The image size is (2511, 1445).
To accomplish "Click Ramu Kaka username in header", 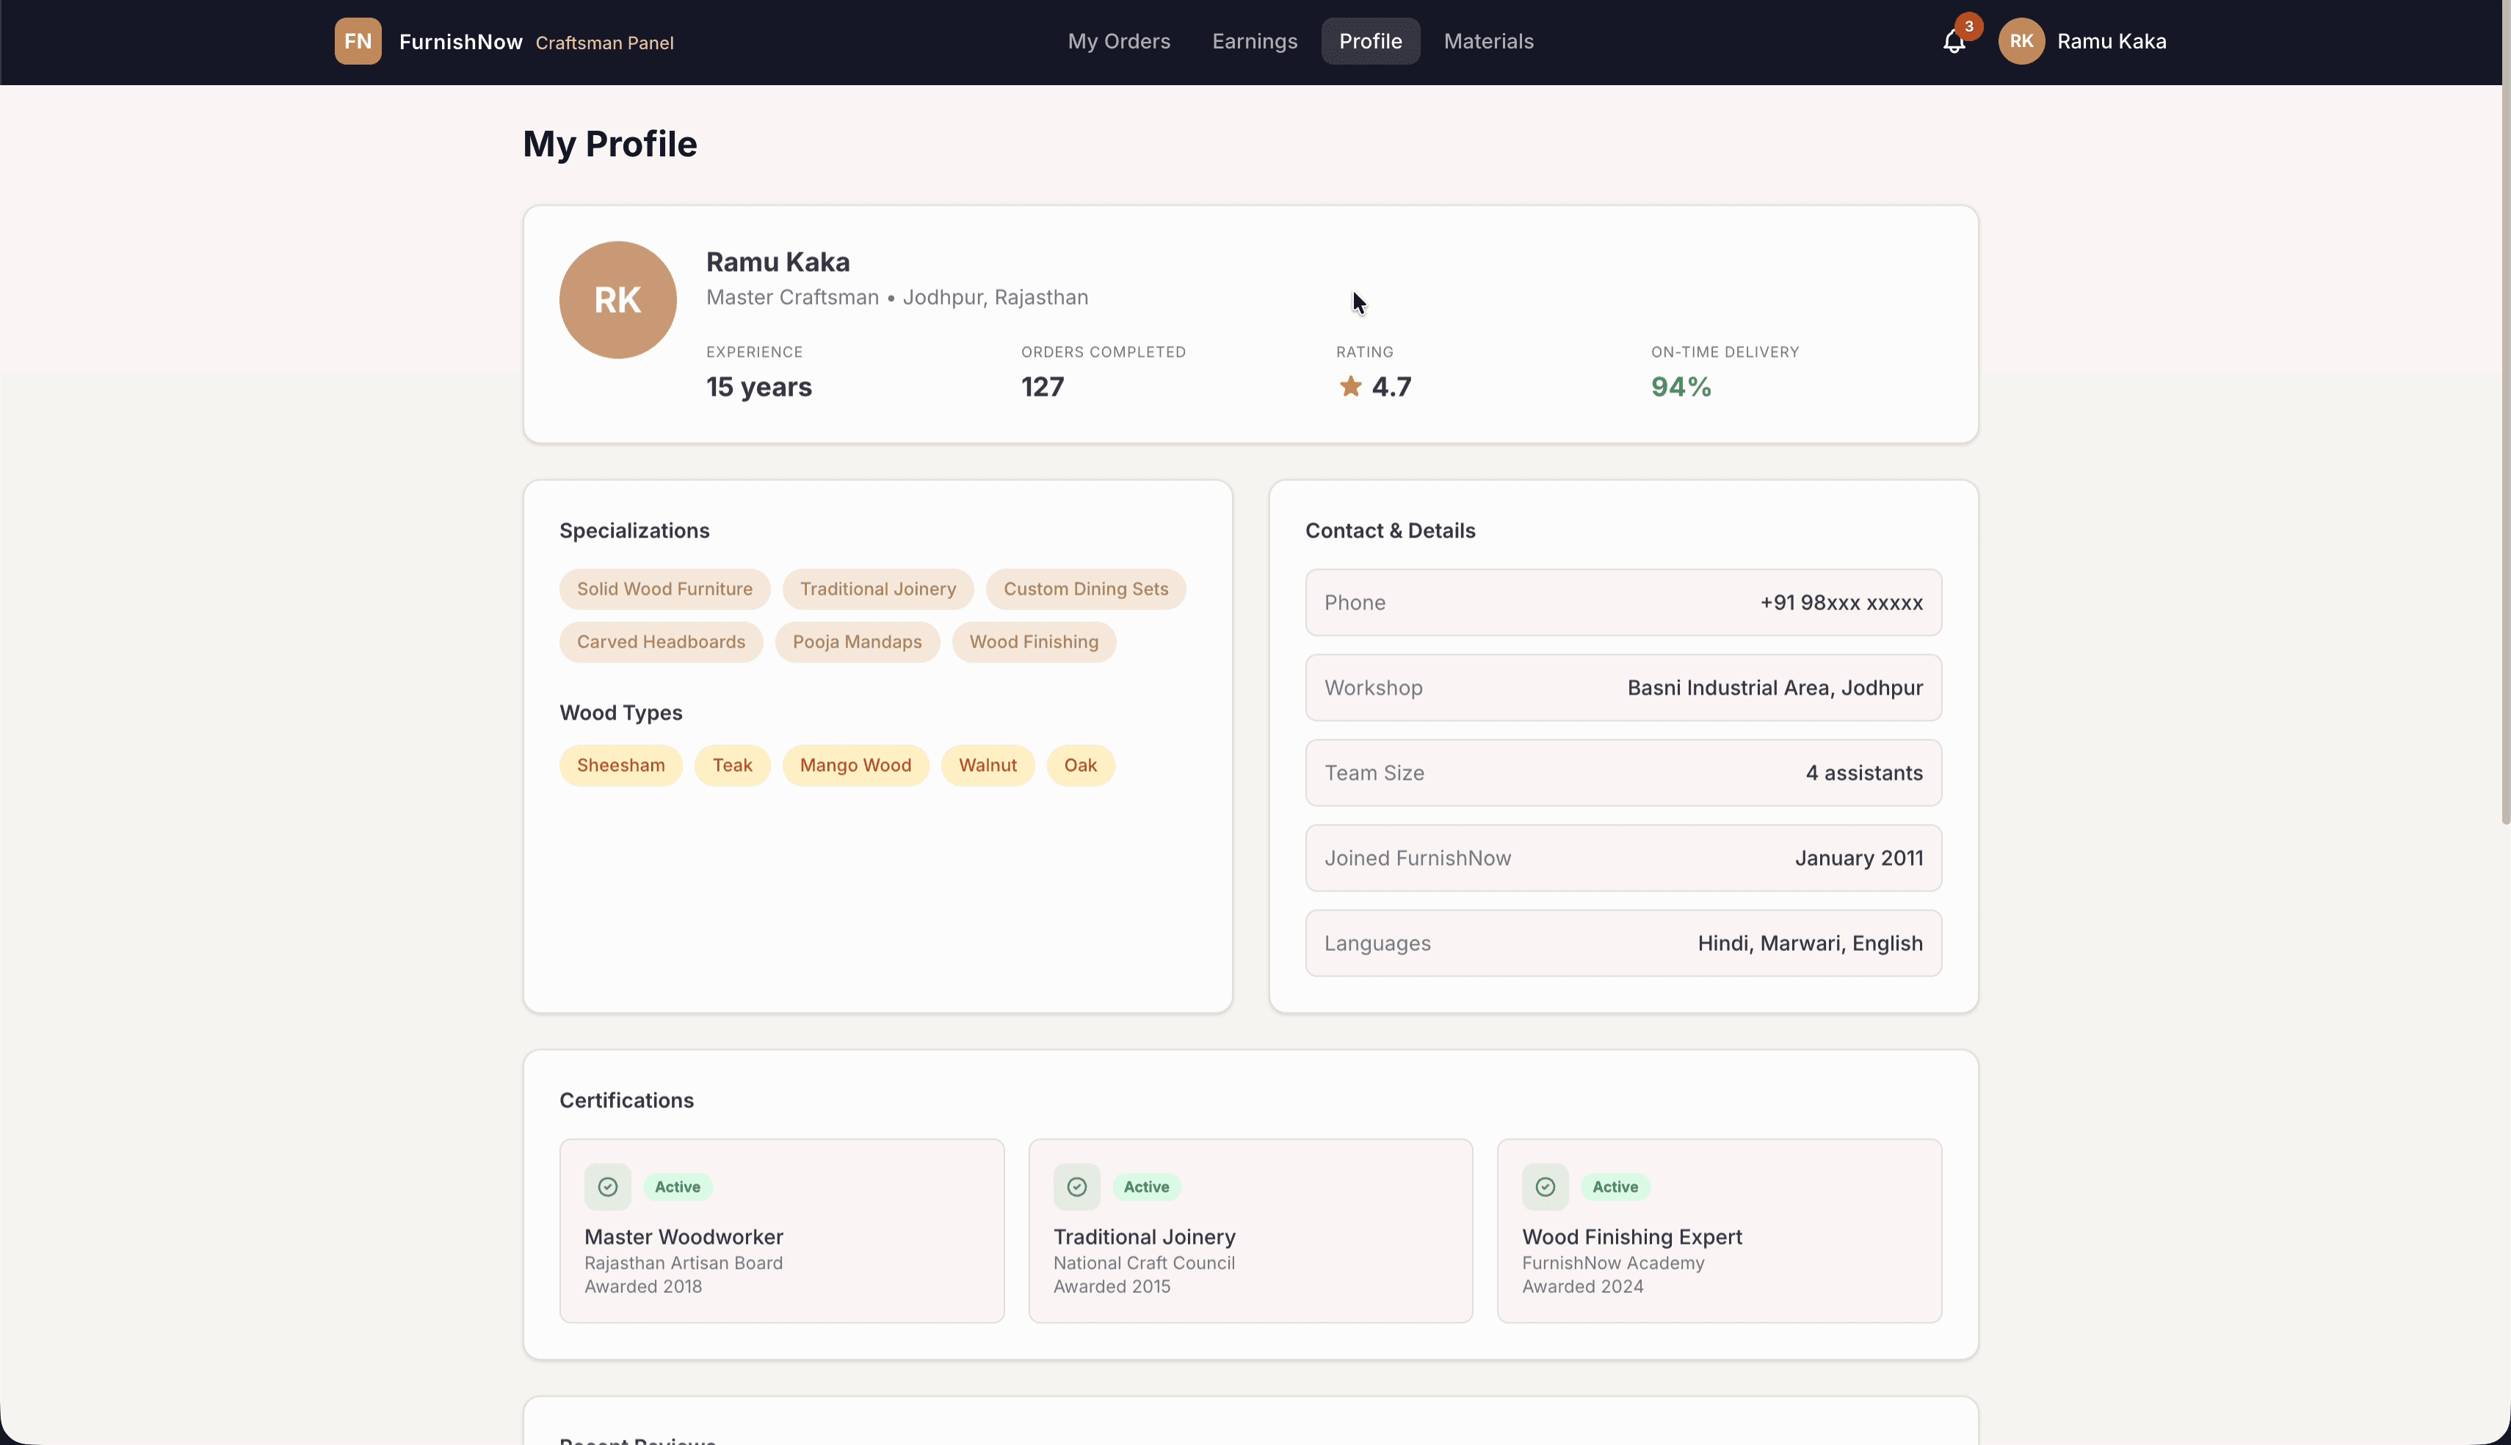I will [2111, 42].
